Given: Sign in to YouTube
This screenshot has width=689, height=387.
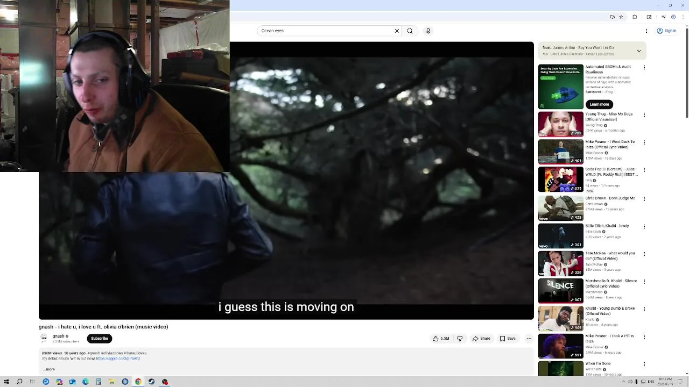Looking at the screenshot, I should (666, 31).
